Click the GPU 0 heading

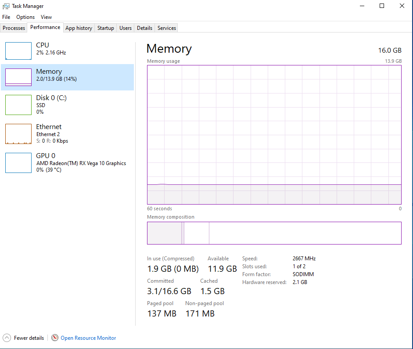tap(46, 156)
